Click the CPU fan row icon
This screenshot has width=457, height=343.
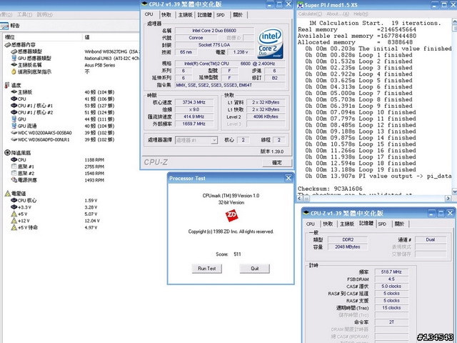pyautogui.click(x=14, y=159)
